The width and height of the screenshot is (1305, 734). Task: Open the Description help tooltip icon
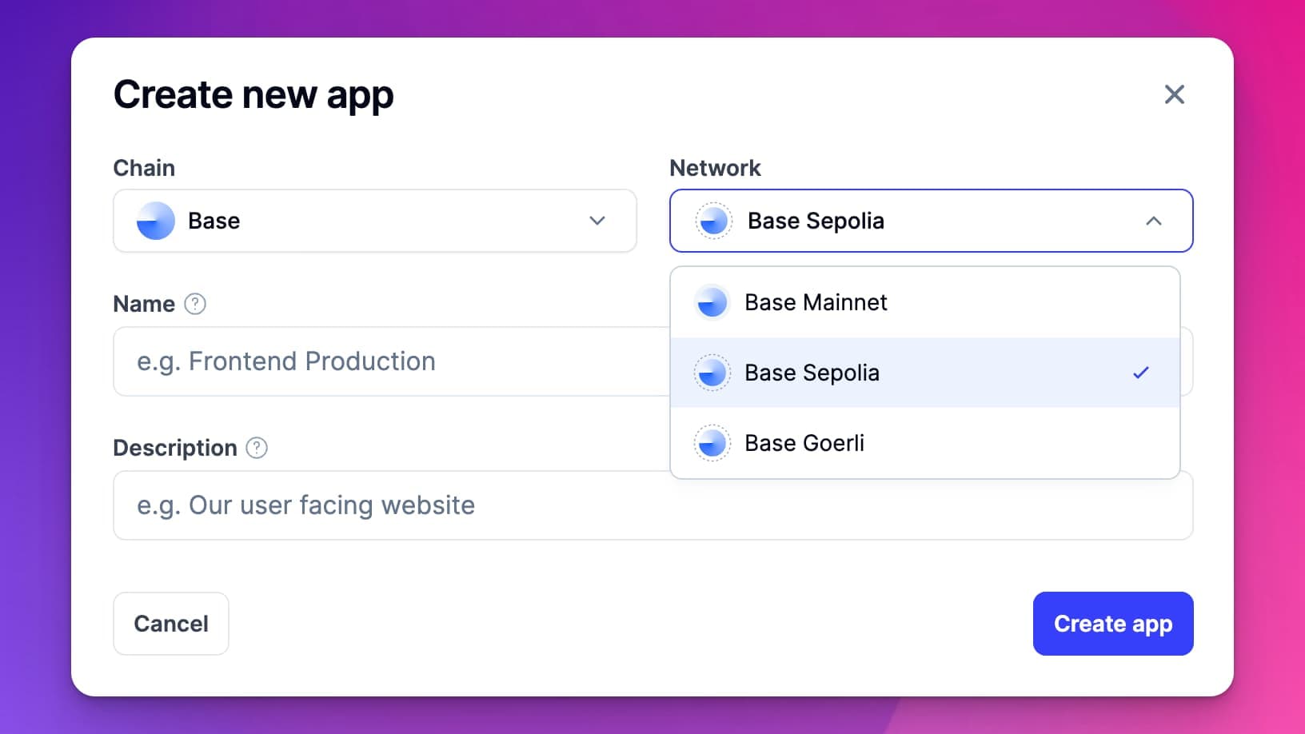tap(256, 448)
